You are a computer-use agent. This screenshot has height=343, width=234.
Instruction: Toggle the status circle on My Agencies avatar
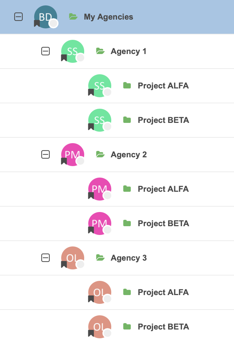coord(53,23)
